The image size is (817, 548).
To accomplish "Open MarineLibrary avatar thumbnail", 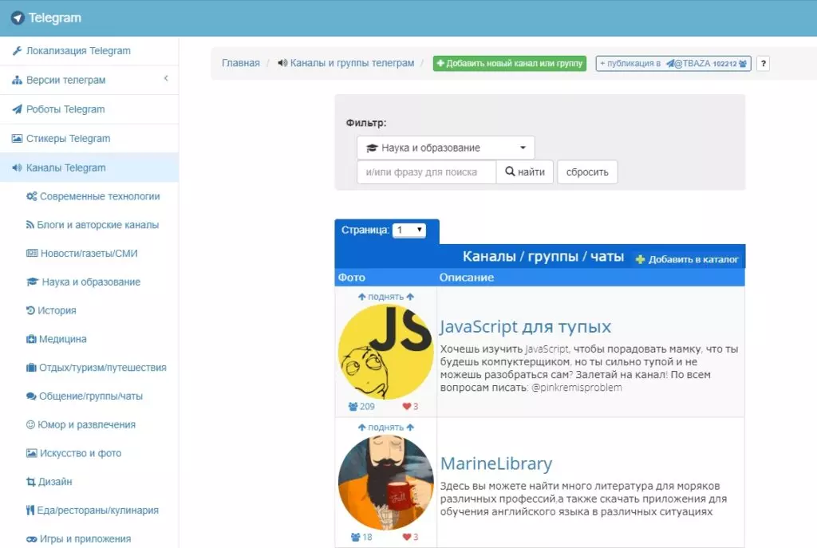I will click(x=385, y=483).
